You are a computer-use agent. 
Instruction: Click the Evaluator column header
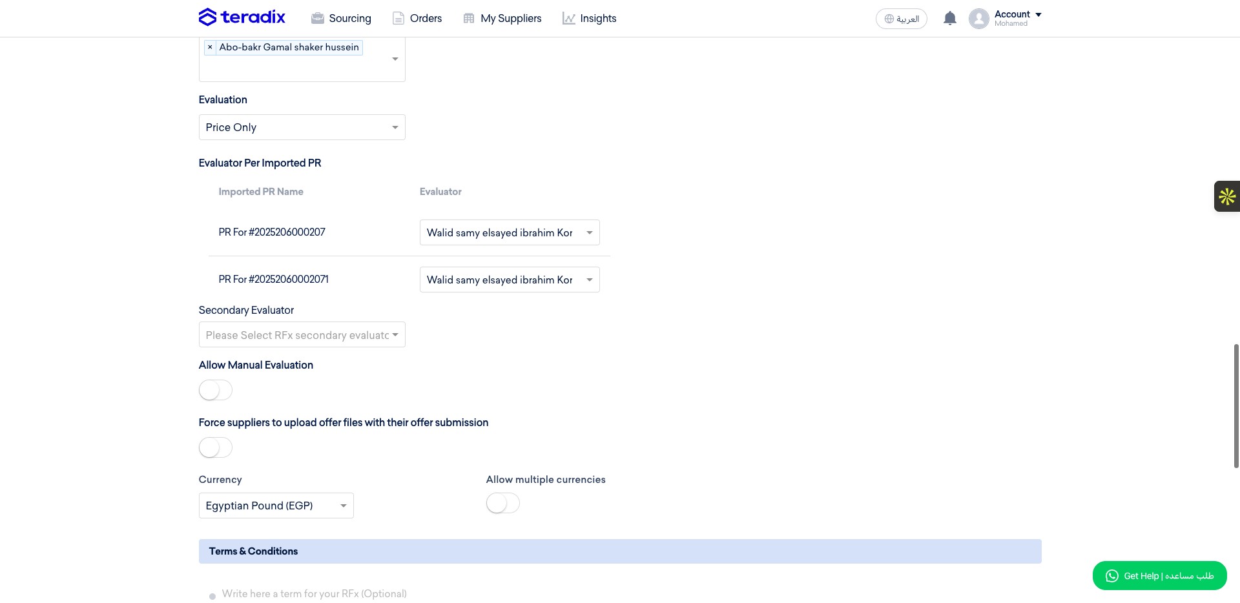pyautogui.click(x=440, y=192)
